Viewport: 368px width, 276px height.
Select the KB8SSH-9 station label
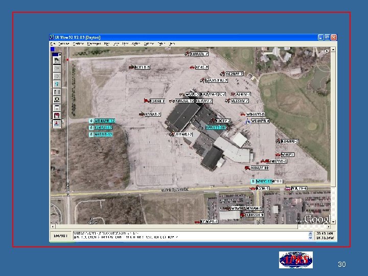click(x=255, y=215)
